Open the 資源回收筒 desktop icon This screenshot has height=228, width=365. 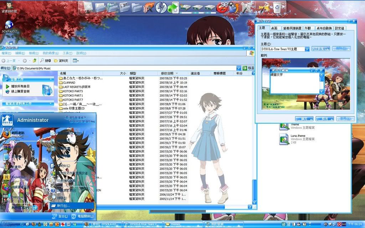9,7
